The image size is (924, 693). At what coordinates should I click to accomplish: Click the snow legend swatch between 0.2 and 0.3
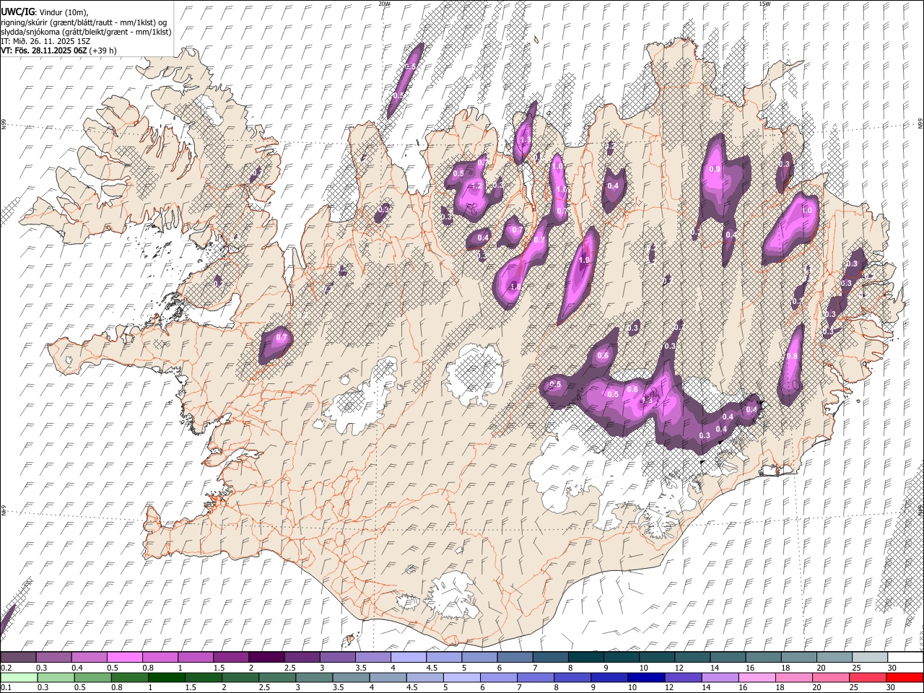19,658
